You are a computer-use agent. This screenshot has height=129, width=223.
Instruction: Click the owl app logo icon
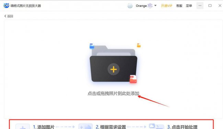point(6,6)
